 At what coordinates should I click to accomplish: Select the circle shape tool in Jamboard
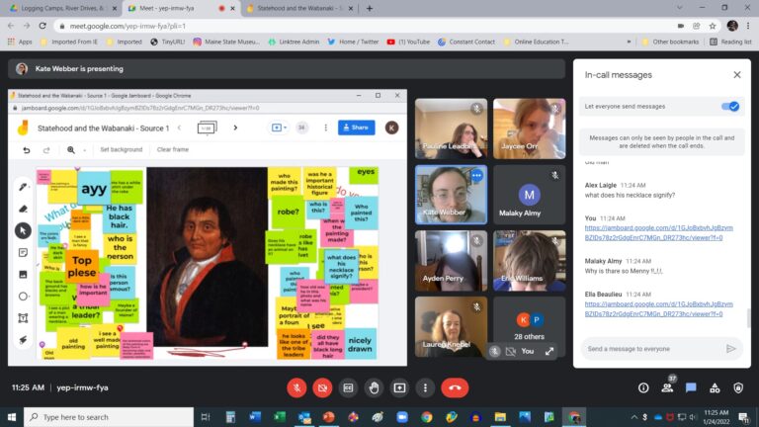[23, 297]
